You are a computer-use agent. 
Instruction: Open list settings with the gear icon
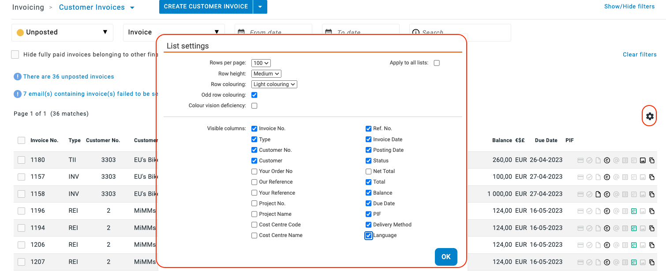pos(649,116)
